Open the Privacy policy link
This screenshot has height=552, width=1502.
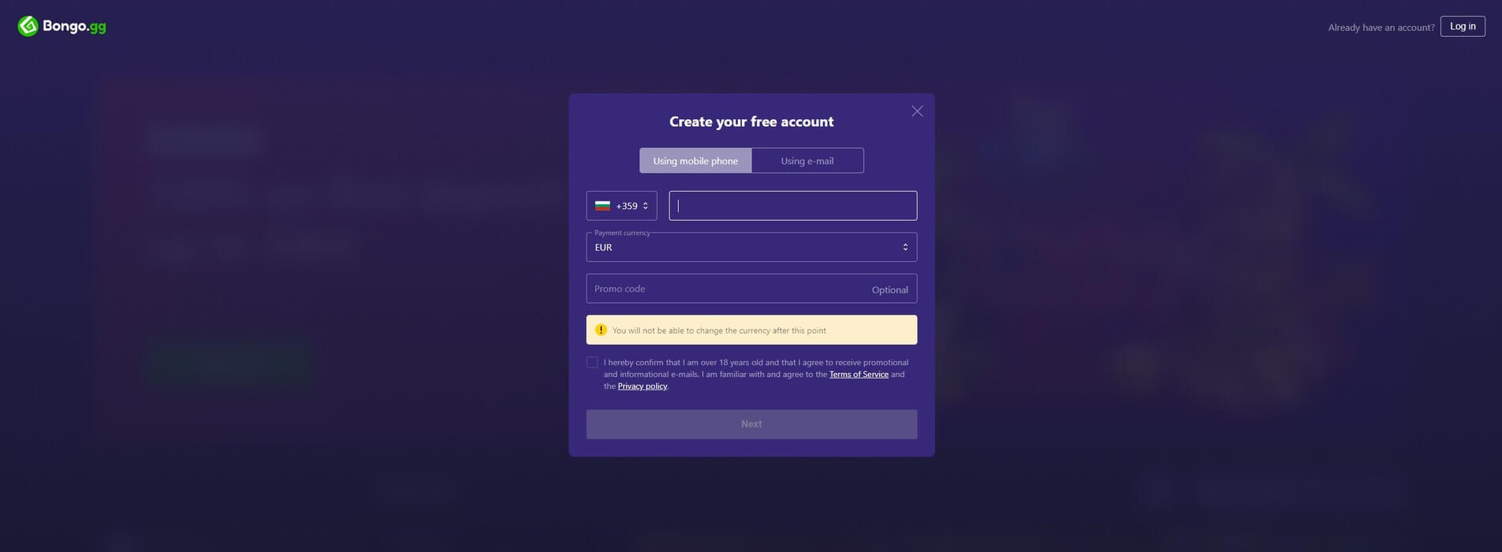643,386
